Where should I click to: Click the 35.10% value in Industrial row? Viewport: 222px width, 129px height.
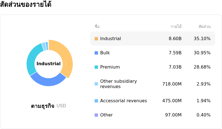pyautogui.click(x=202, y=39)
